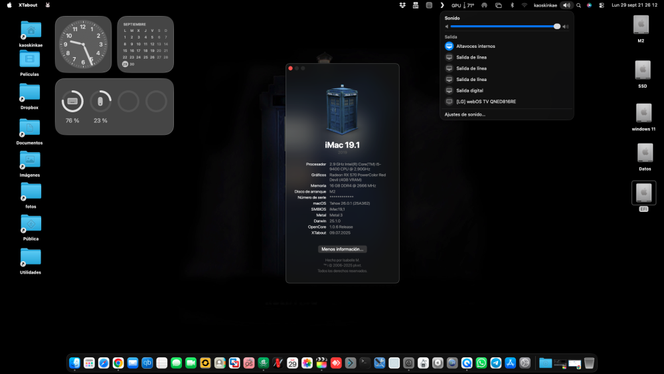Select Altavoces internos output
Screen dimensions: 664x374
[507, 46]
